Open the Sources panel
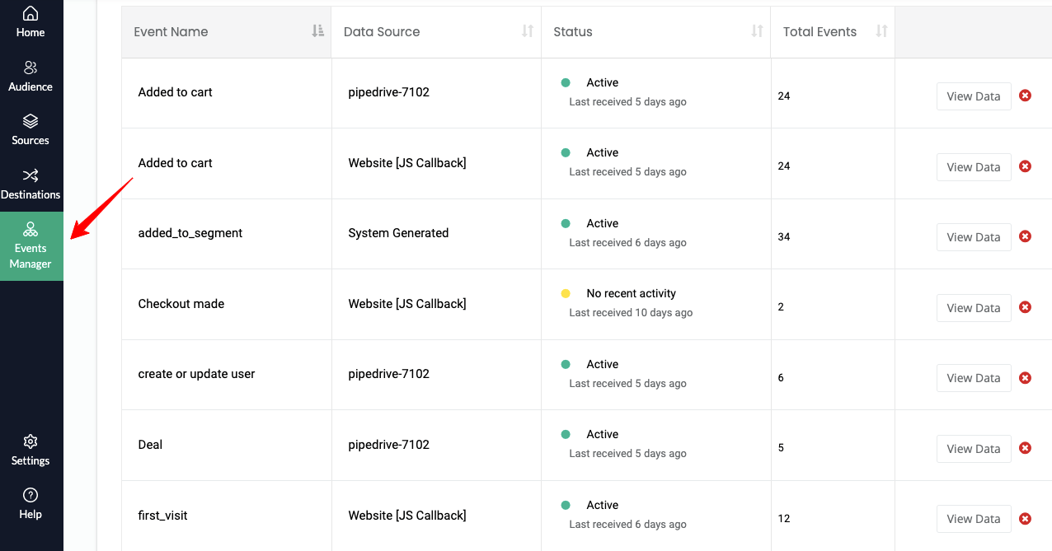Viewport: 1052px width, 551px height. 31,130
